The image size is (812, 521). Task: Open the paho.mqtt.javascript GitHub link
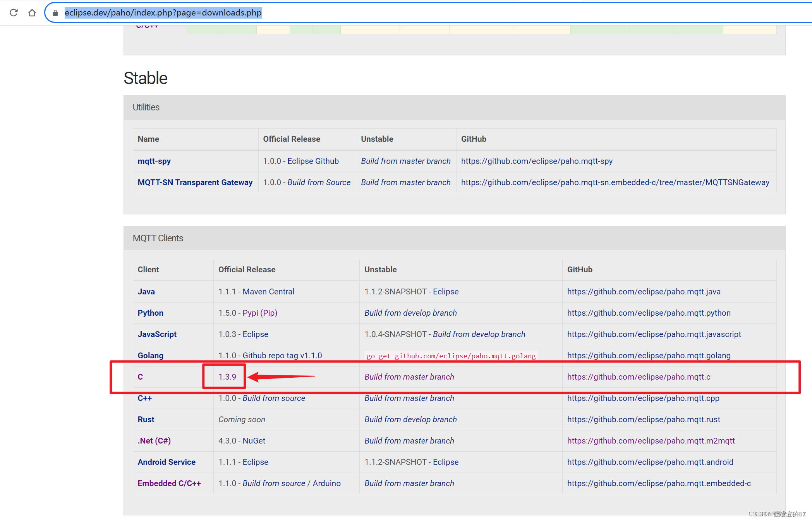click(x=654, y=334)
